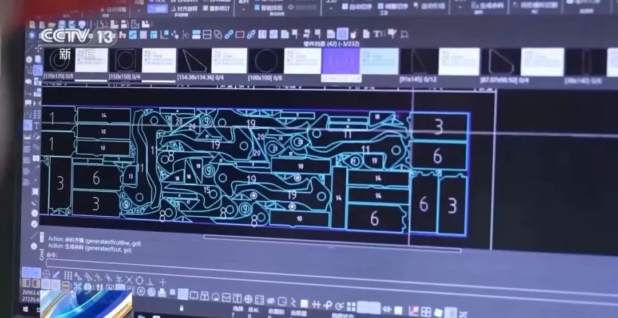This screenshot has height=318, width=618.
Task: Select the [170x170] 0/8 part thumbnail
Action: point(58,60)
